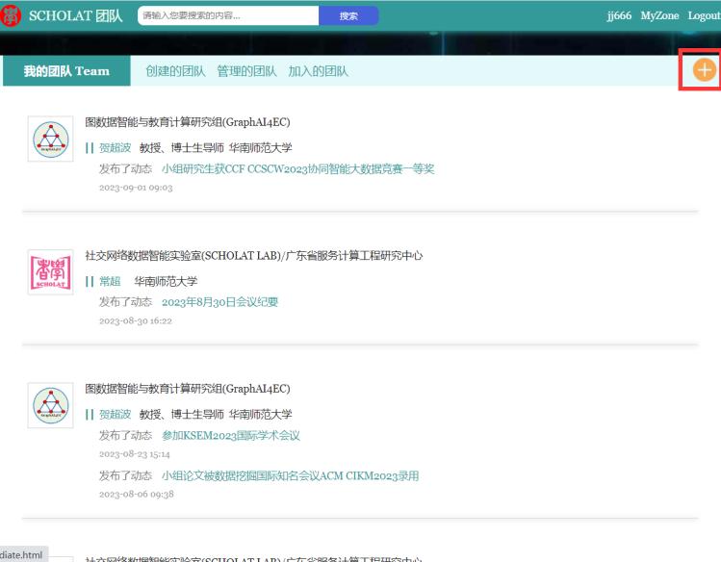
Task: Switch to 创建的团队 tab
Action: click(x=175, y=71)
